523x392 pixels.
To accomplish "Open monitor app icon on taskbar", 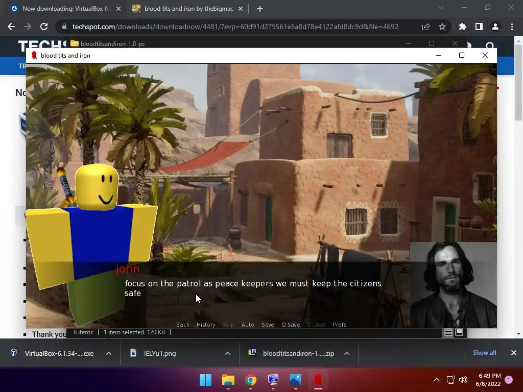I will pos(273,380).
